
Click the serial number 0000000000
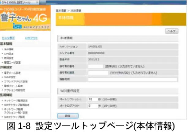click(x=96, y=53)
